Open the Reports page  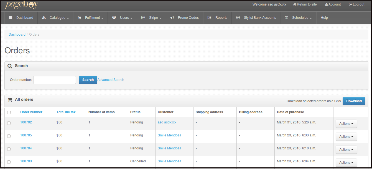[x=218, y=18]
